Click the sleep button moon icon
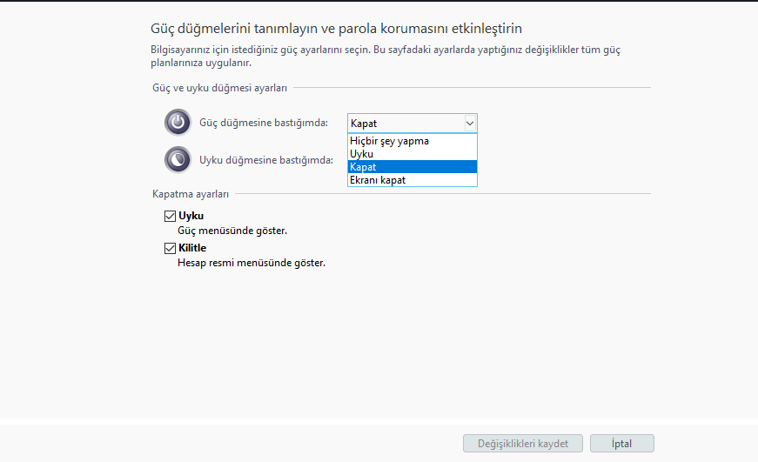 pos(178,159)
